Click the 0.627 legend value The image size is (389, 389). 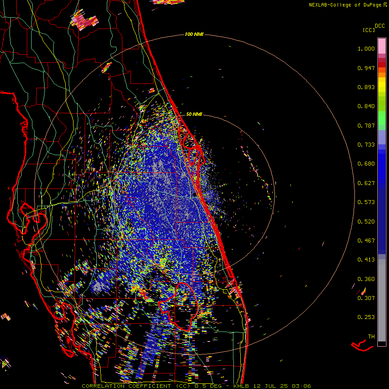[x=366, y=183]
